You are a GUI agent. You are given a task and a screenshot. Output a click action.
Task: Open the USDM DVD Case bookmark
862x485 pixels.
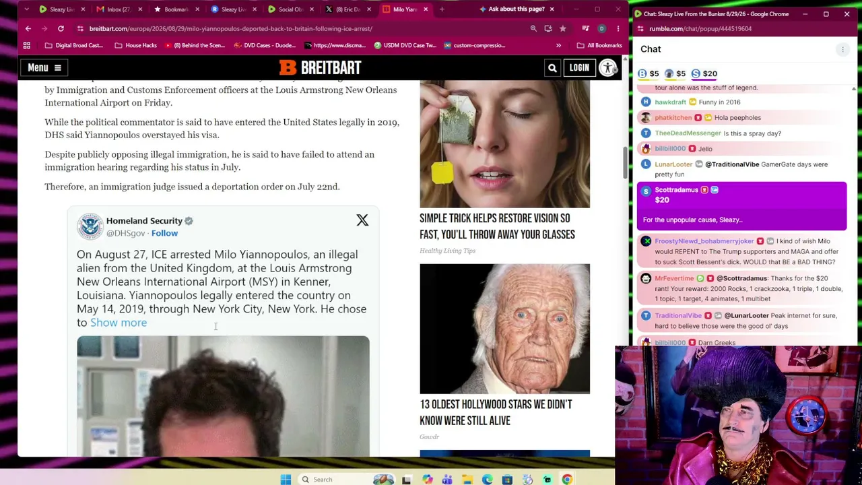(x=407, y=45)
